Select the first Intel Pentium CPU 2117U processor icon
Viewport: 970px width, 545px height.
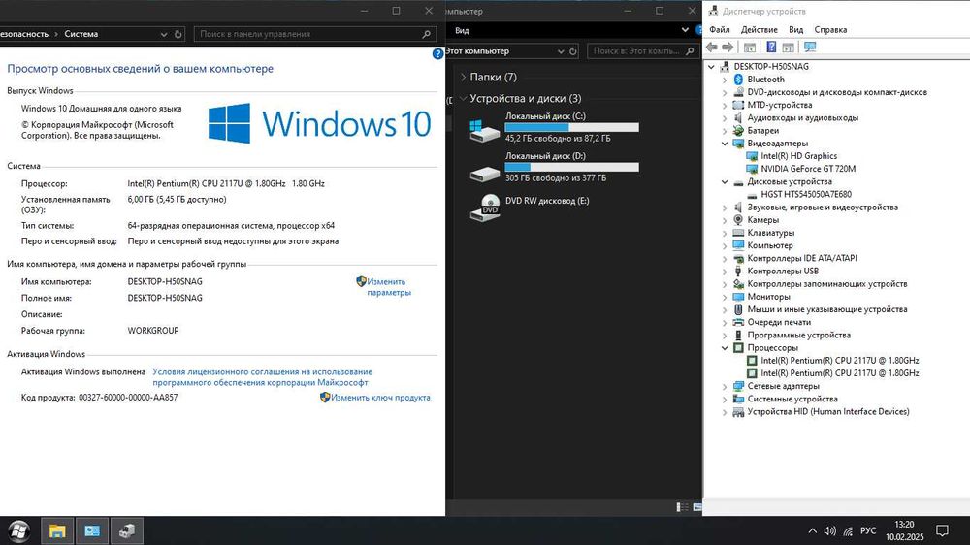pyautogui.click(x=752, y=361)
